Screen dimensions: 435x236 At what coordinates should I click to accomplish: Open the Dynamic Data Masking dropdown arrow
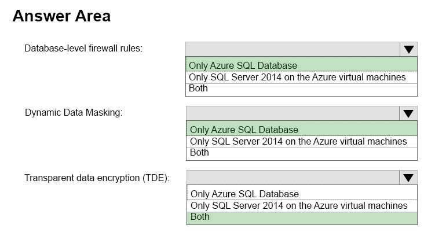(408, 113)
